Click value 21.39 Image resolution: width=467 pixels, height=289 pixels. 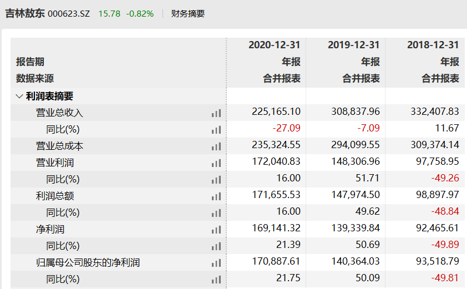point(288,245)
